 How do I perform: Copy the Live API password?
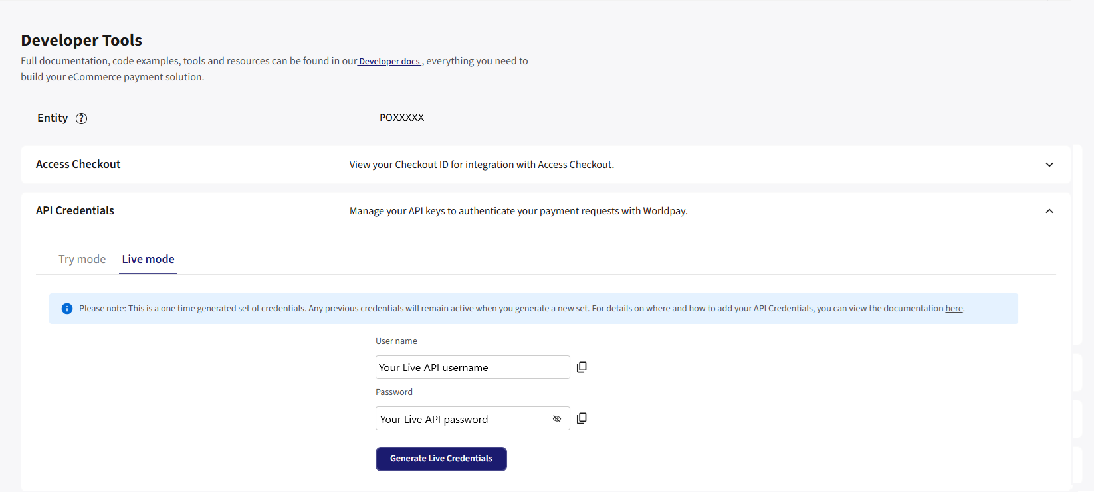click(582, 418)
